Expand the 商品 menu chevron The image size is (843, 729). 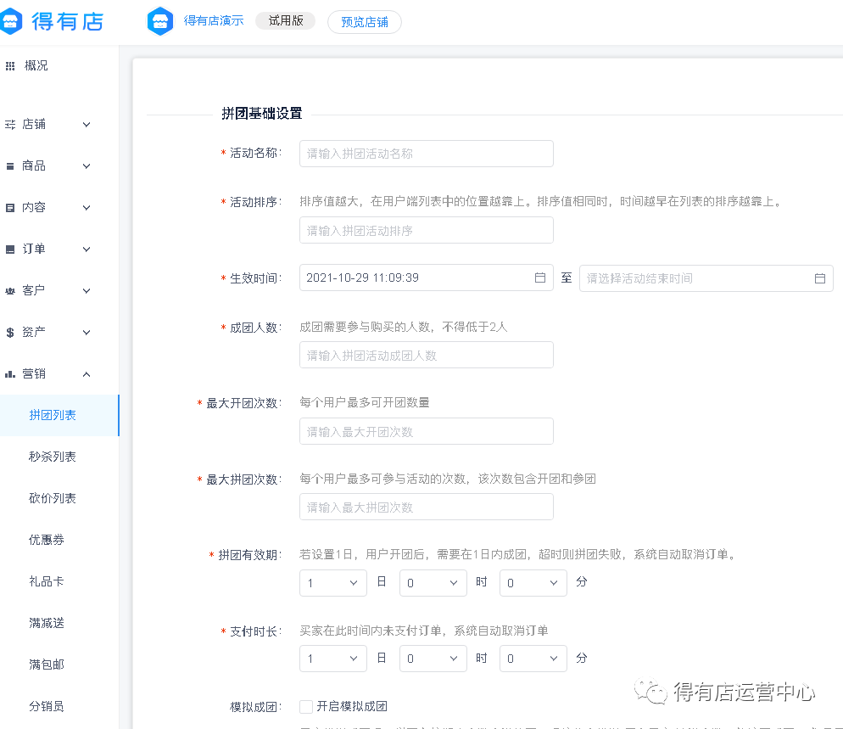coord(86,166)
